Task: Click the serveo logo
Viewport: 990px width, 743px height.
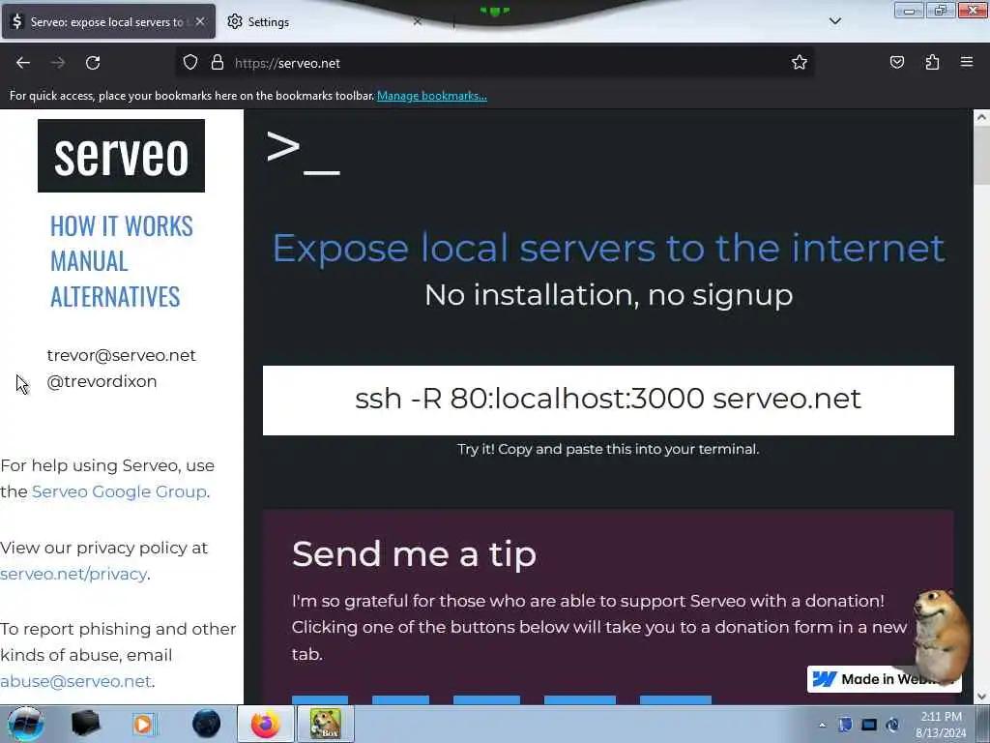Action: [121, 156]
